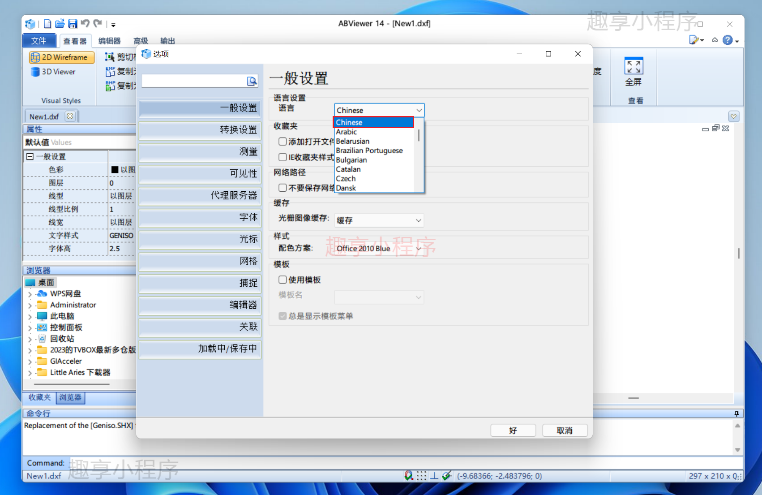Collapse the 一般设置 property group

point(30,156)
